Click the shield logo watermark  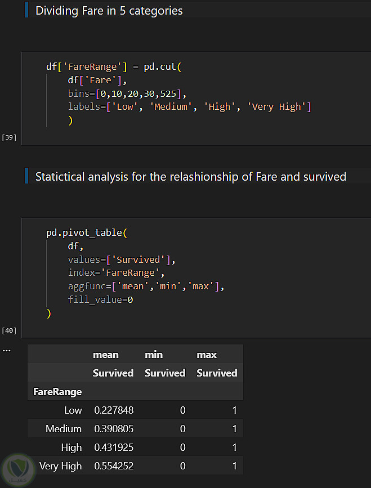click(18, 469)
